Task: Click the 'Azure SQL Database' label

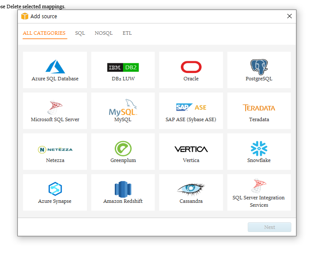Action: click(55, 79)
